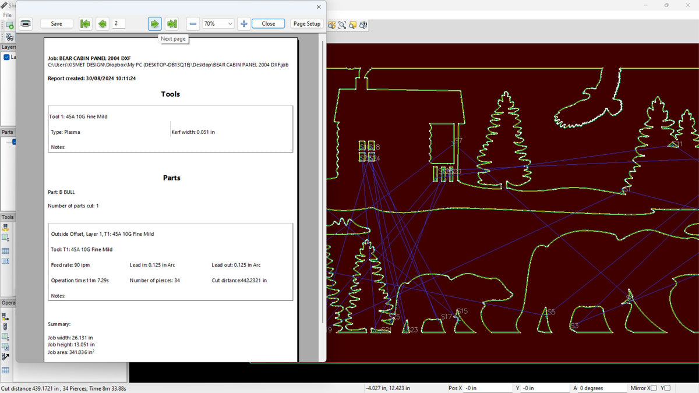Open Page Setup
Image resolution: width=699 pixels, height=393 pixels.
(307, 23)
